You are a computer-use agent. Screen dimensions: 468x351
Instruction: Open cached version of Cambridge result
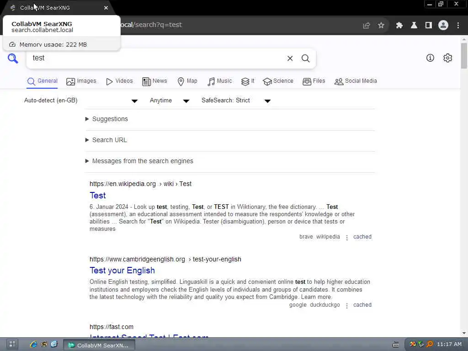[362, 305]
